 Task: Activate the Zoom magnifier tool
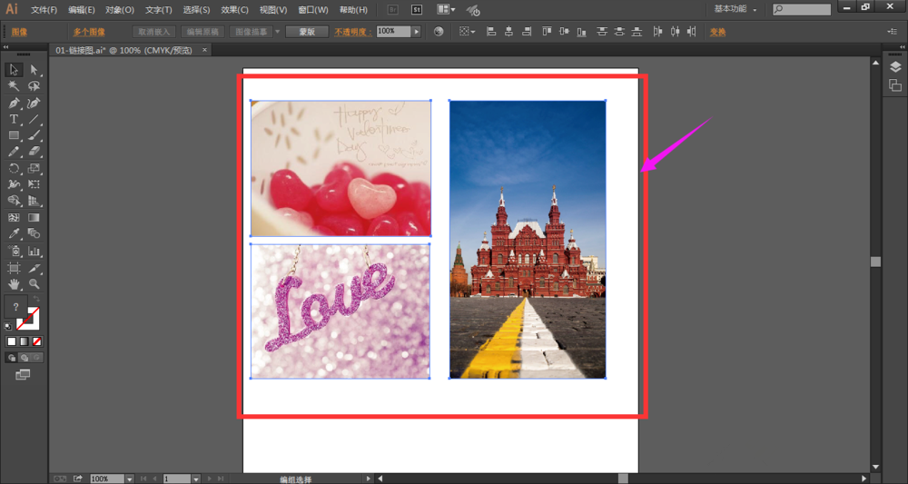[35, 283]
